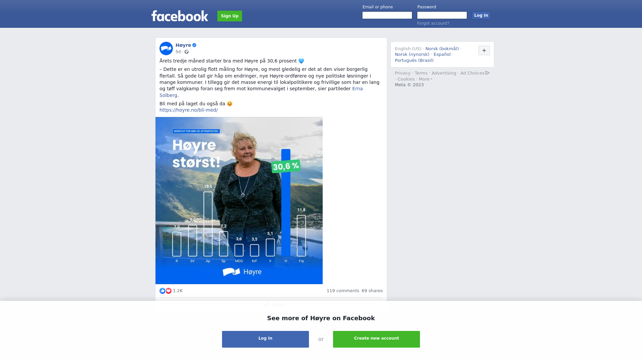The height and width of the screenshot is (361, 642).
Task: Open the Høyre størst poll image
Action: (x=239, y=201)
